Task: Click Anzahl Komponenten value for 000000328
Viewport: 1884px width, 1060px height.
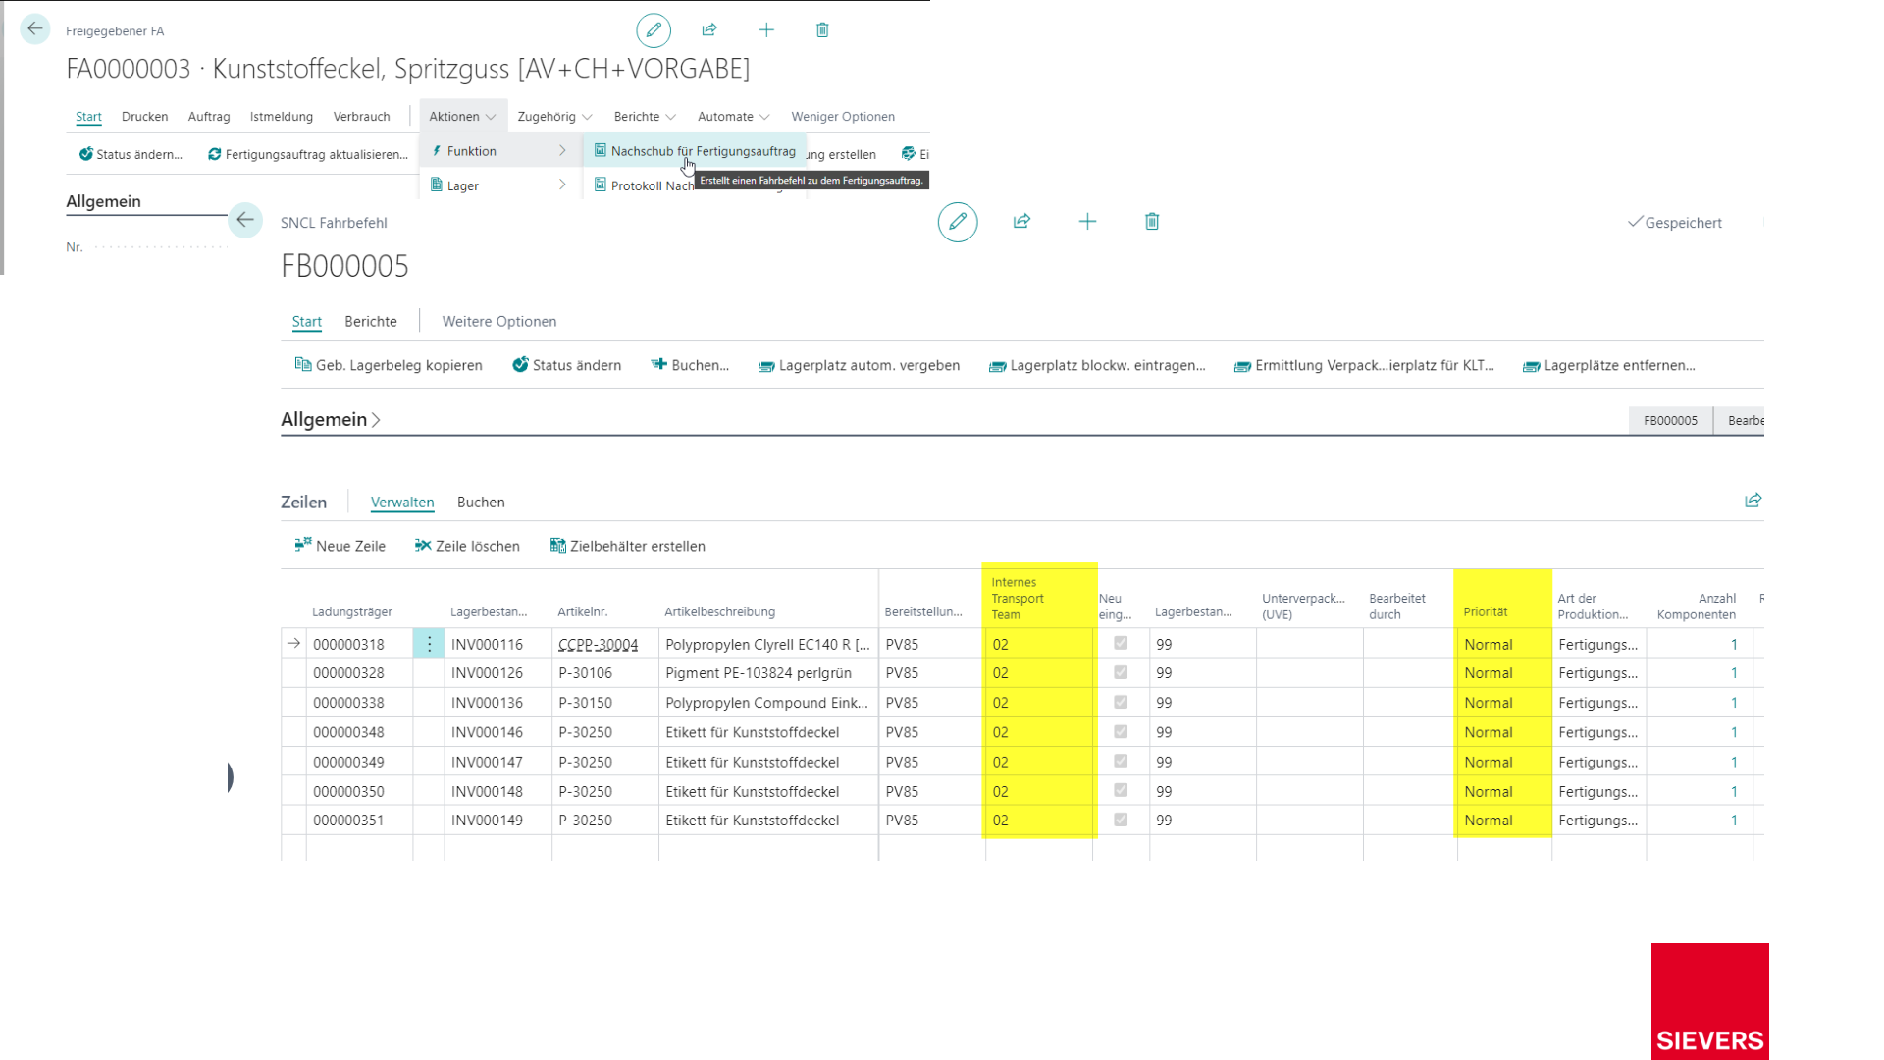Action: 1734,673
